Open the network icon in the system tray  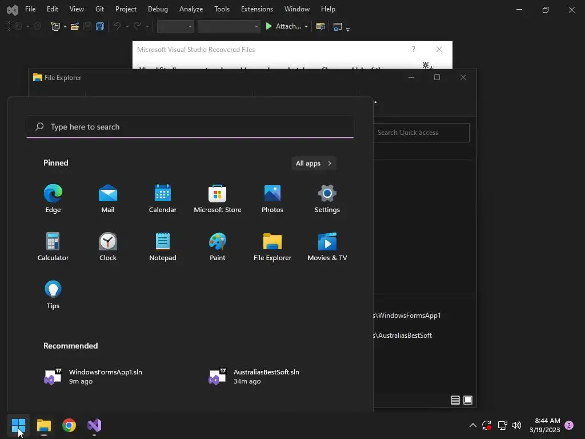tap(502, 425)
